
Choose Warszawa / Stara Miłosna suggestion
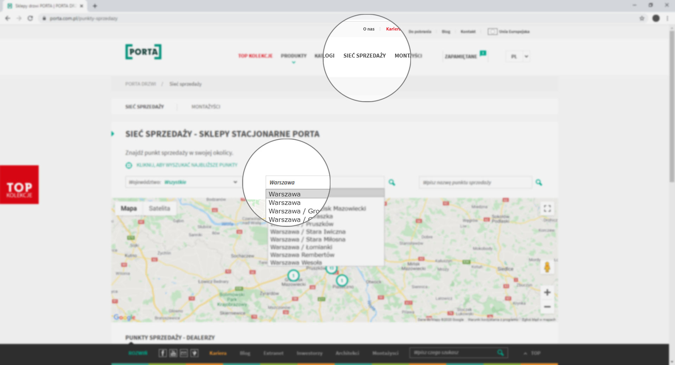click(x=308, y=239)
